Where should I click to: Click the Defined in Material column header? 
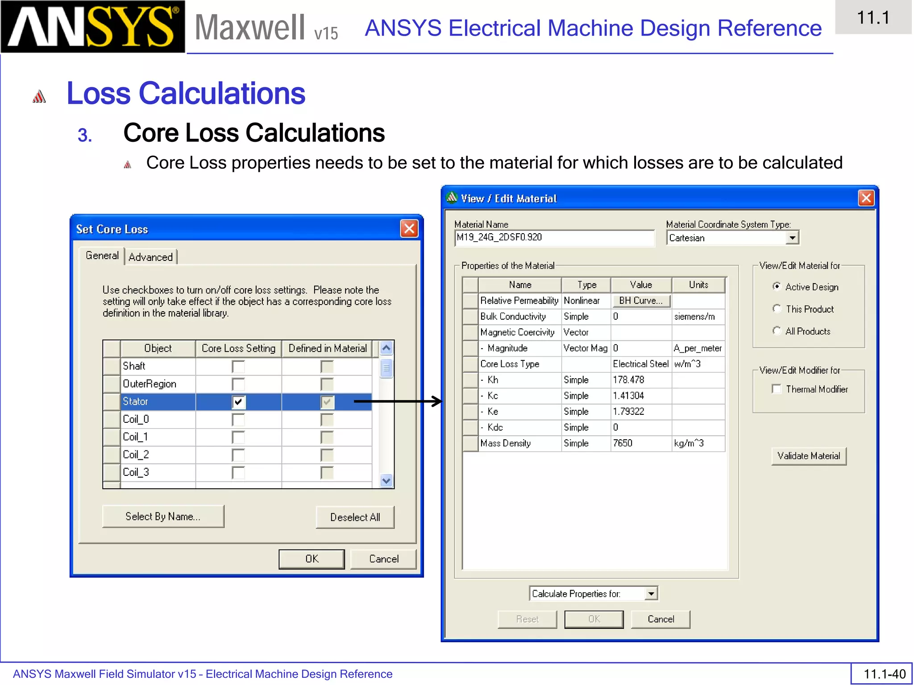327,348
